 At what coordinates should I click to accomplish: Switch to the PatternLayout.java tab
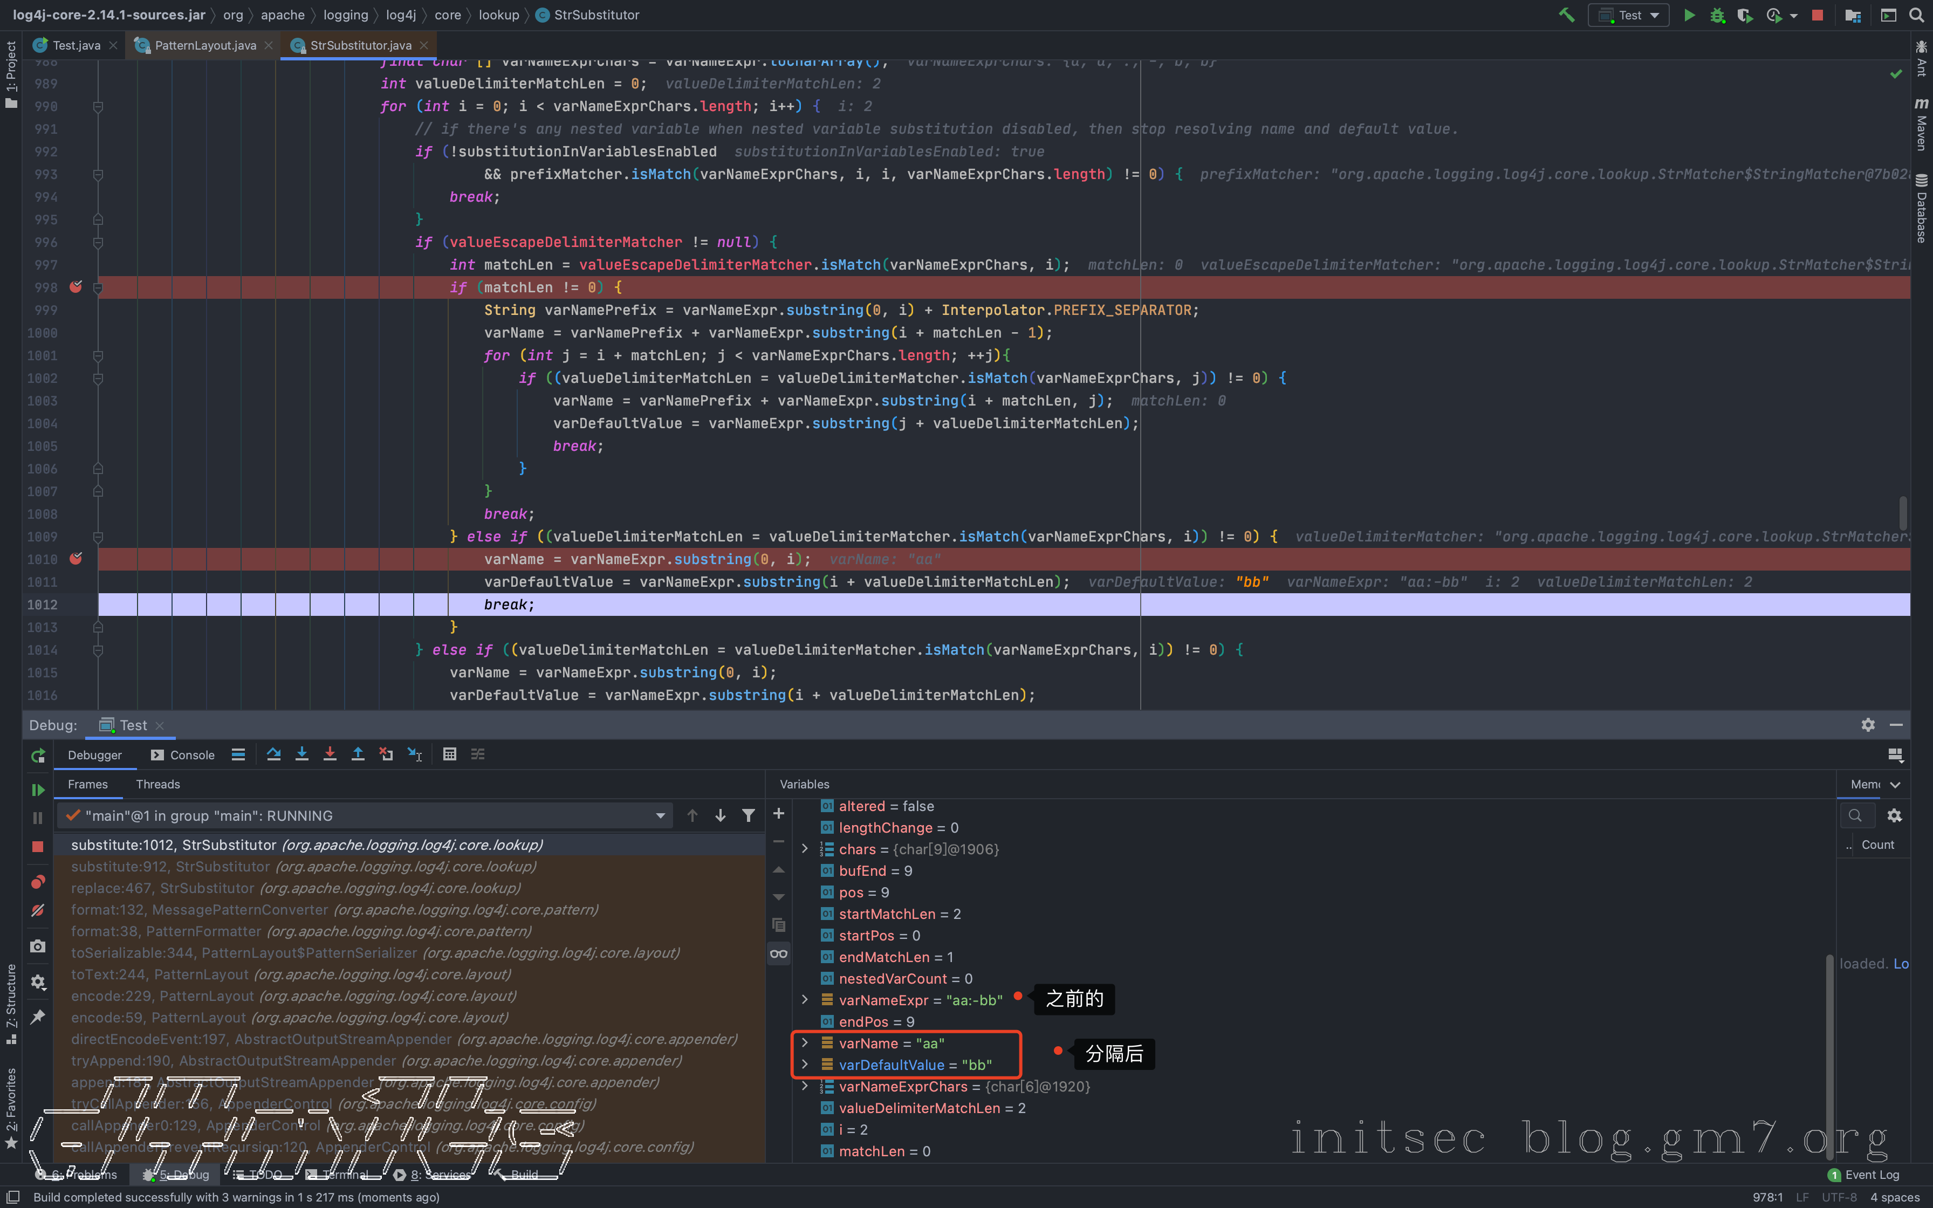point(204,45)
